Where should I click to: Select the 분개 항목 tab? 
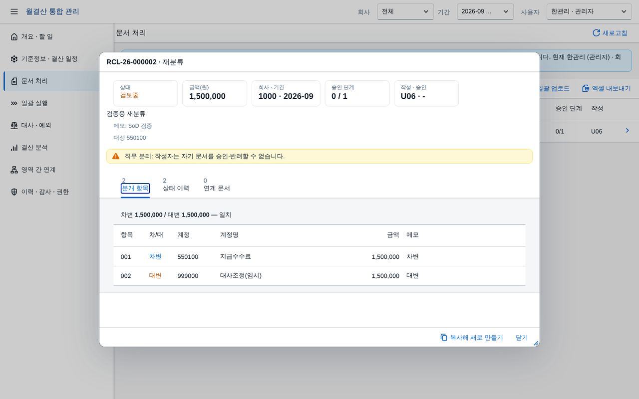click(135, 188)
